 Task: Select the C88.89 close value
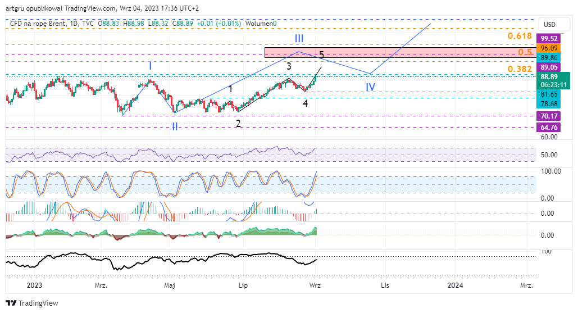point(183,24)
